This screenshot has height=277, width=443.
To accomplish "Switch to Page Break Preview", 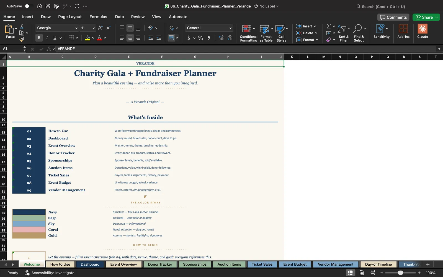I will click(x=373, y=273).
